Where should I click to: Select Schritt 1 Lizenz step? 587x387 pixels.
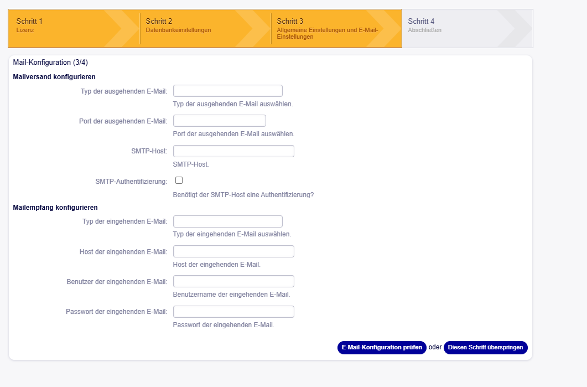pos(74,28)
